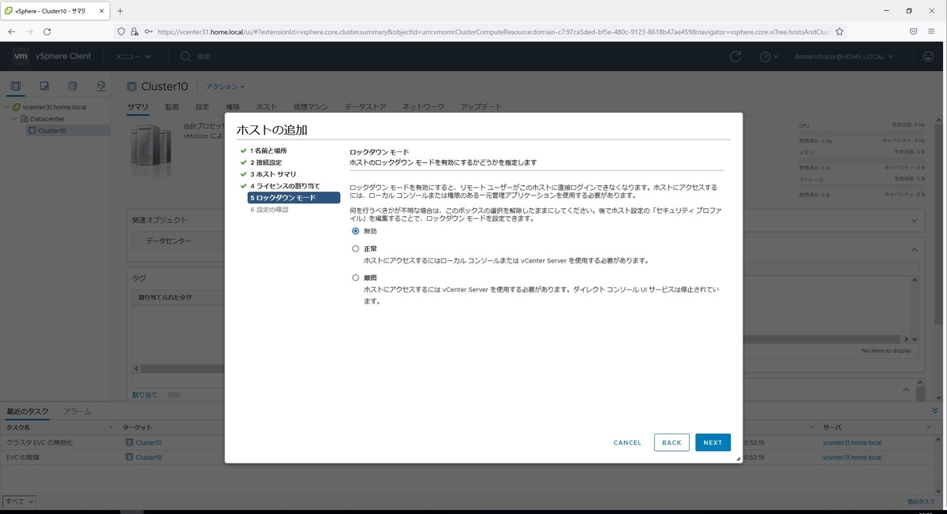This screenshot has width=947, height=514.
Task: Open the 他のタスク link
Action: click(922, 501)
